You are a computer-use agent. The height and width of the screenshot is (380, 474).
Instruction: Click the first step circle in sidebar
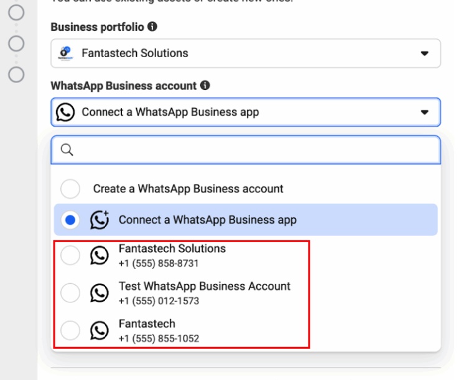click(16, 12)
